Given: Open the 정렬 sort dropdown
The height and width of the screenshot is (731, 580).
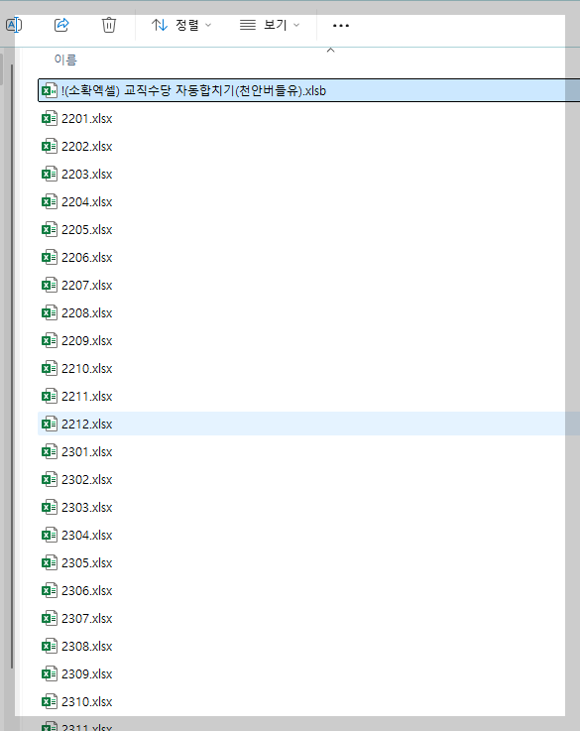Looking at the screenshot, I should [181, 25].
